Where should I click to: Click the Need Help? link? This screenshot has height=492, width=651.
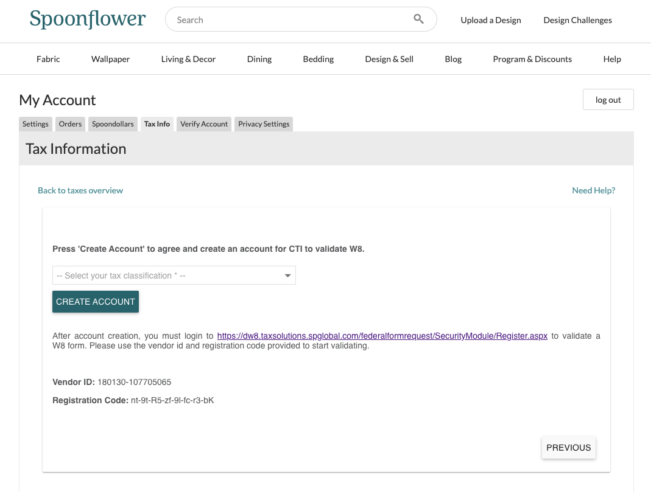point(593,190)
